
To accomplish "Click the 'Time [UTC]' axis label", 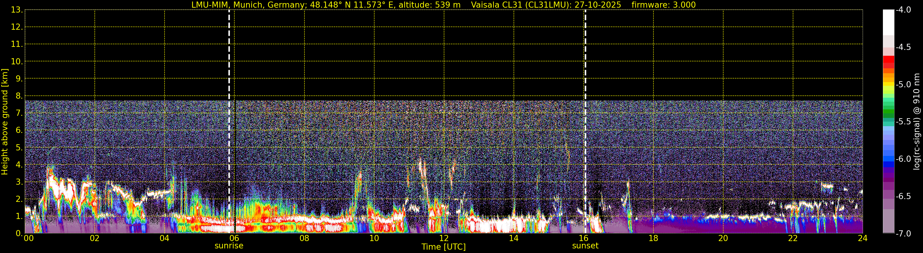I will tap(444, 247).
